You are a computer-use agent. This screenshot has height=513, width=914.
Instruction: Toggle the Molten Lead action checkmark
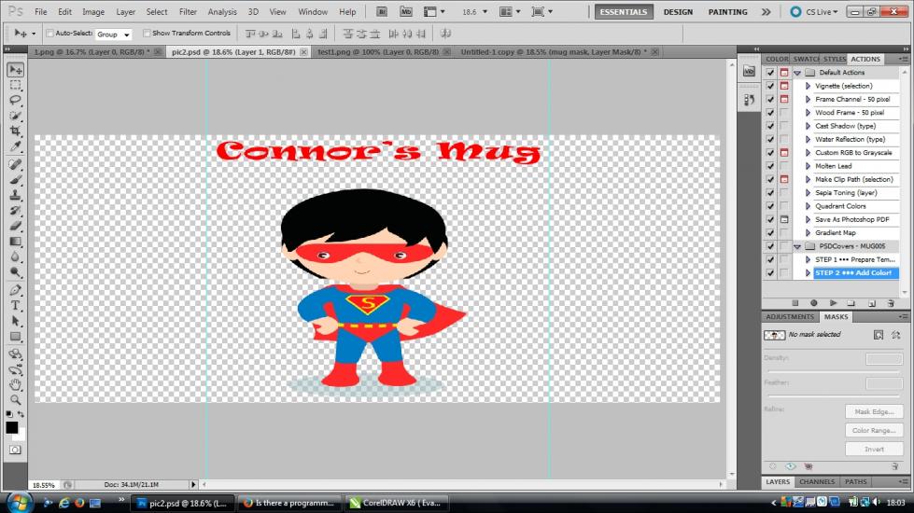click(x=770, y=166)
